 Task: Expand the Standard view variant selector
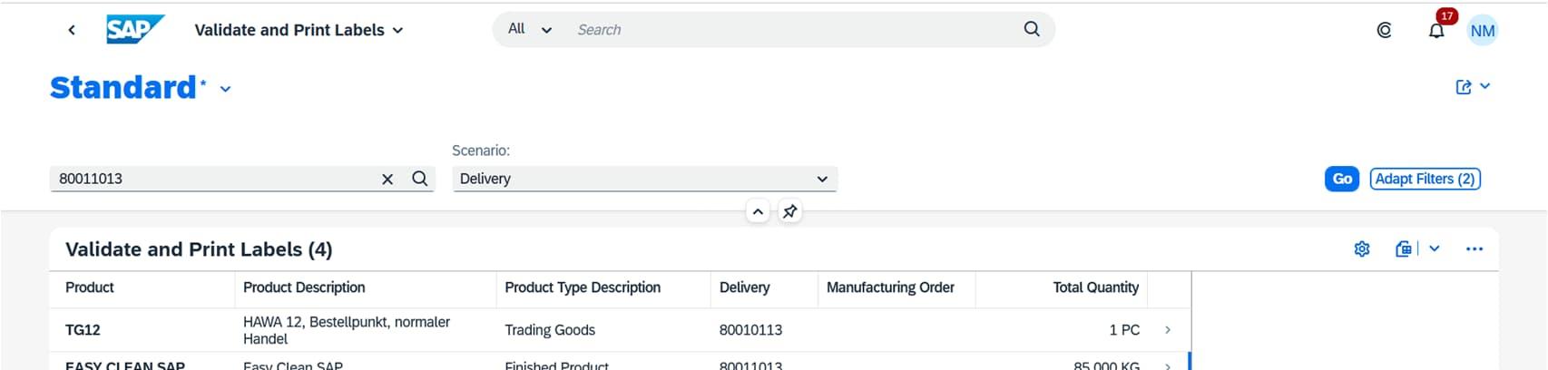(x=225, y=89)
